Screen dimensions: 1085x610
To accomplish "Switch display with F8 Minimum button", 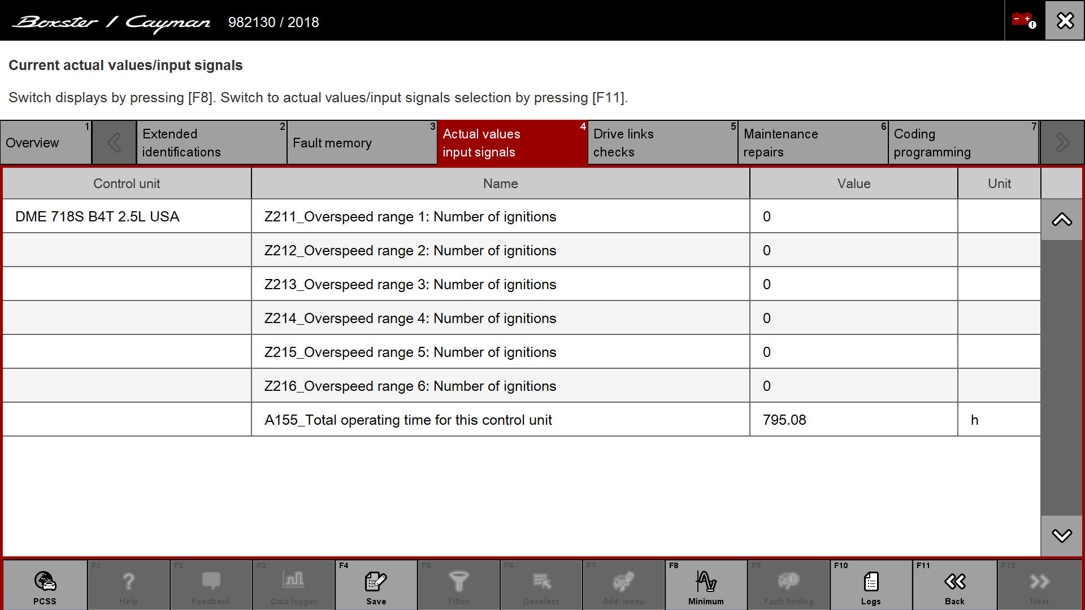I will pyautogui.click(x=706, y=585).
